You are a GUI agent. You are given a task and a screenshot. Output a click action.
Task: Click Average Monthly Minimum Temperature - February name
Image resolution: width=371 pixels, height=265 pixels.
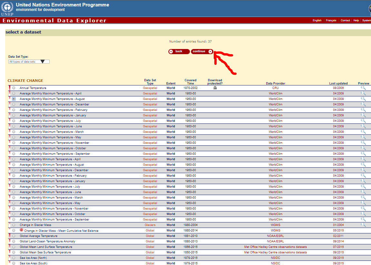(53, 176)
